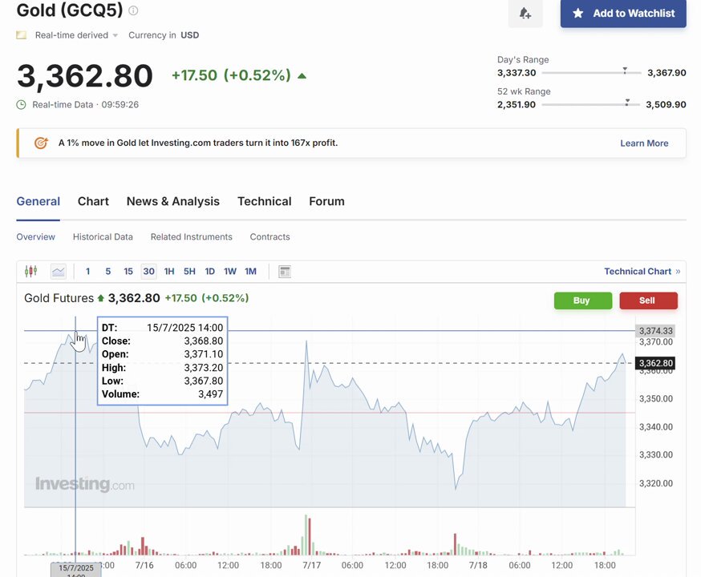Screen dimensions: 701x577
Task: Click the price spike peak near 7/17
Action: tap(306, 342)
